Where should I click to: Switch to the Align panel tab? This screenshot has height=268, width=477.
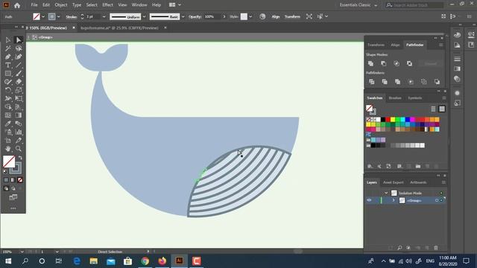click(x=395, y=45)
